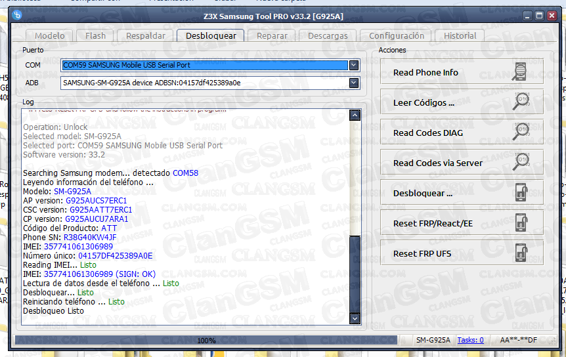The width and height of the screenshot is (566, 357).
Task: Click the log scrollbar down arrow
Action: point(355,318)
